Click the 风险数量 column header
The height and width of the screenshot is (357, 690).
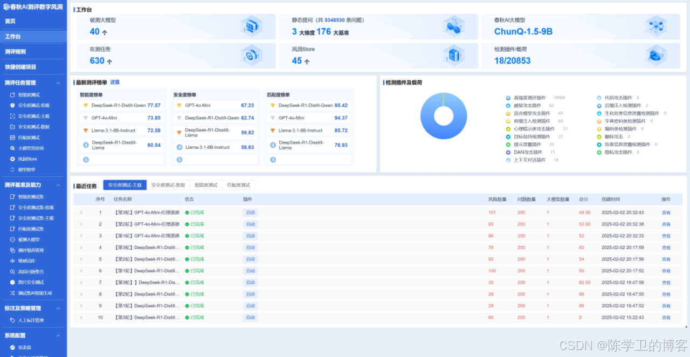pos(497,200)
